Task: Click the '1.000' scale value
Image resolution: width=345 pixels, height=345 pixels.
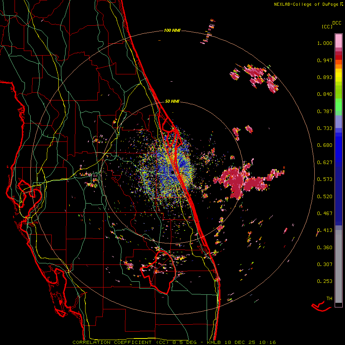Action: pyautogui.click(x=325, y=43)
